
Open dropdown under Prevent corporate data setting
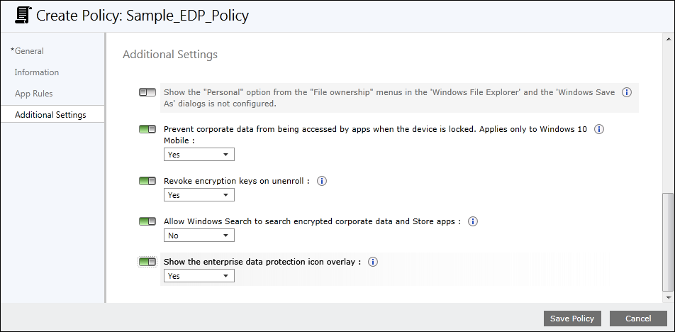point(199,155)
